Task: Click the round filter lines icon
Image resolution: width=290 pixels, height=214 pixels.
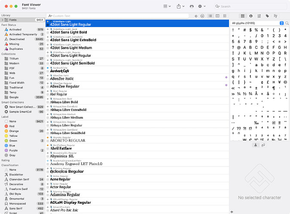Action: 202,16
